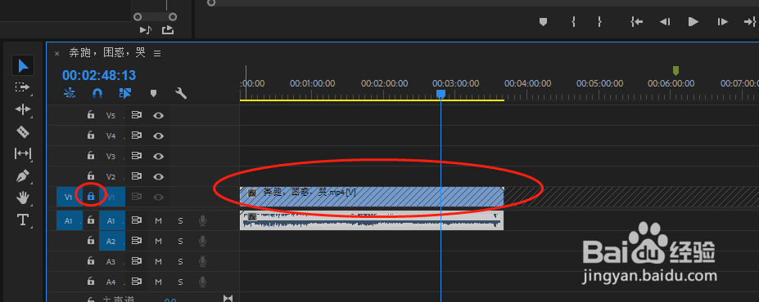The height and width of the screenshot is (302, 759).
Task: Add marker in program monitor
Action: pos(543,22)
